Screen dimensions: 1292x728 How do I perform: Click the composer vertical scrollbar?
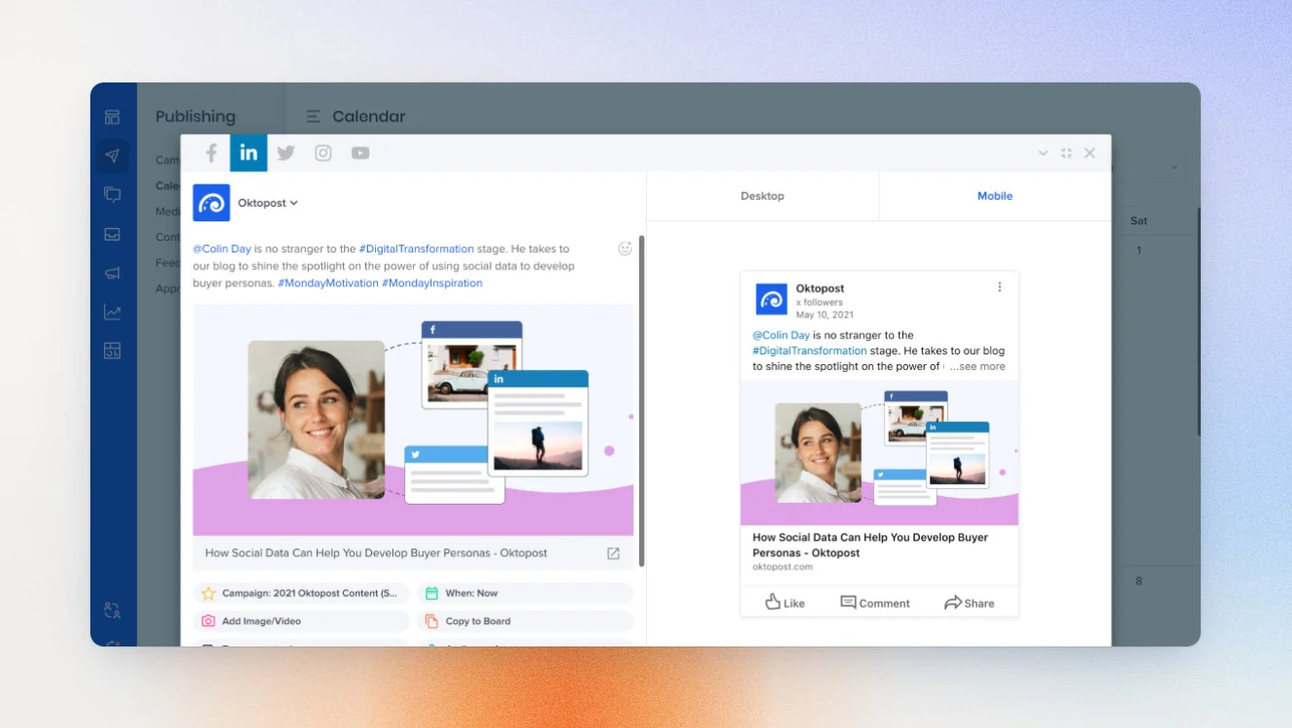(x=641, y=398)
